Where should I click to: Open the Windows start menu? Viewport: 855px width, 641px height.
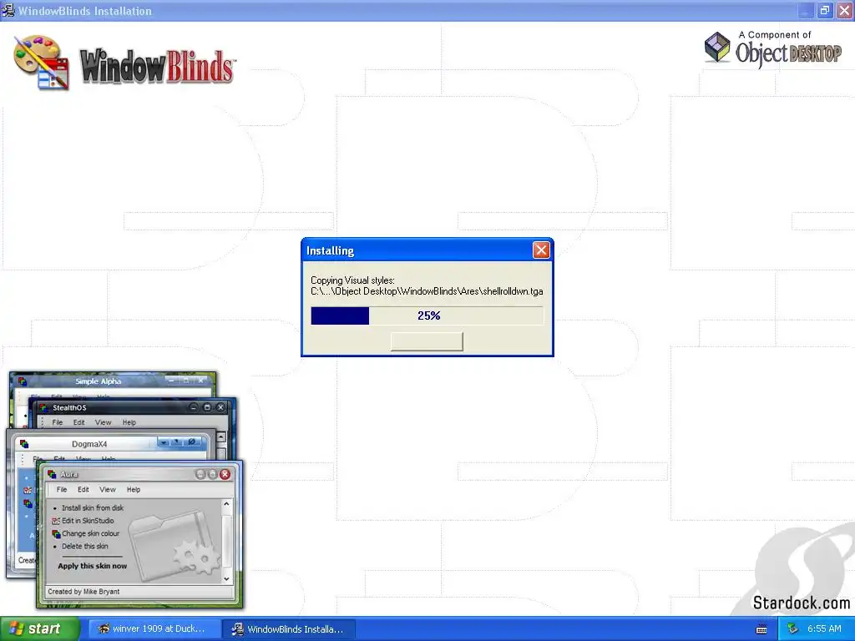(x=40, y=628)
